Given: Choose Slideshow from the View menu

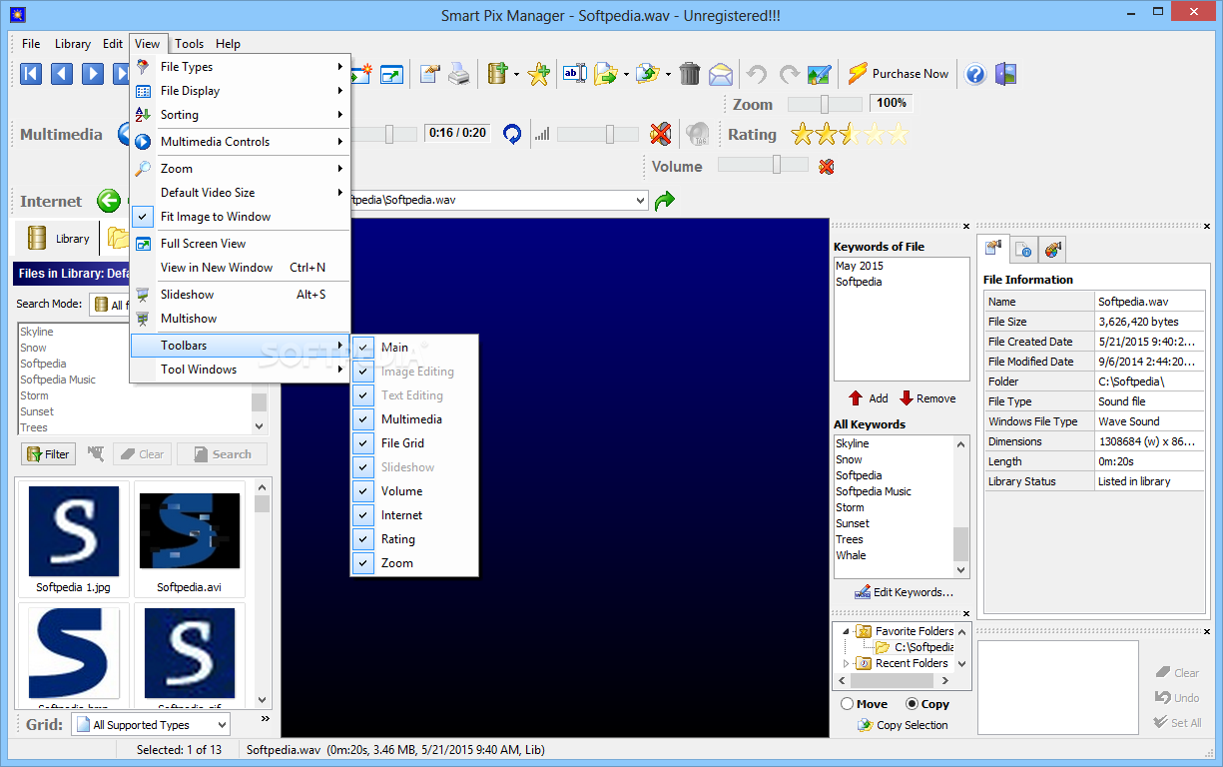Looking at the screenshot, I should [240, 295].
